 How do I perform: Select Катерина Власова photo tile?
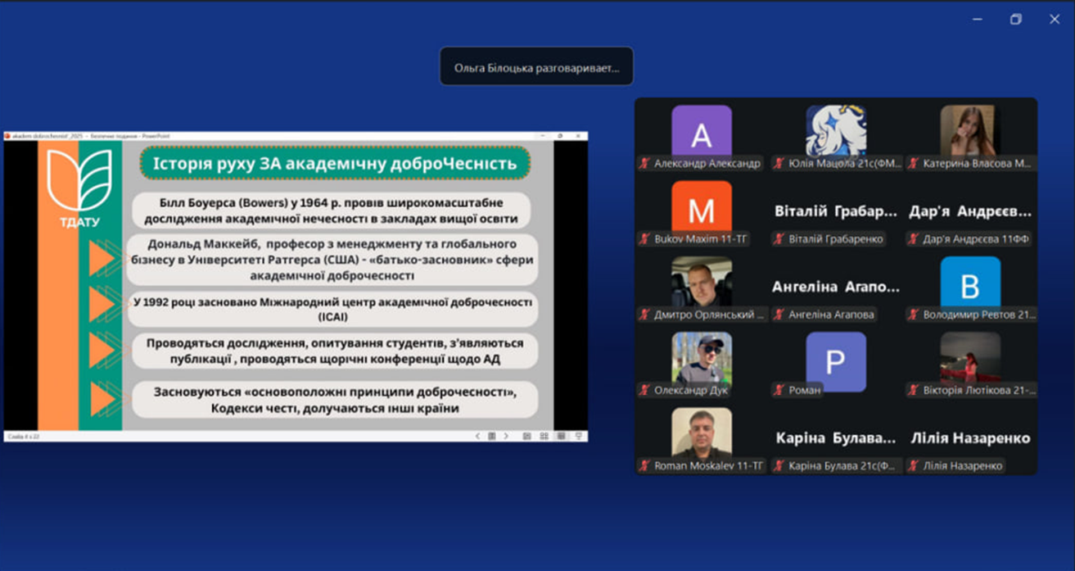point(970,131)
